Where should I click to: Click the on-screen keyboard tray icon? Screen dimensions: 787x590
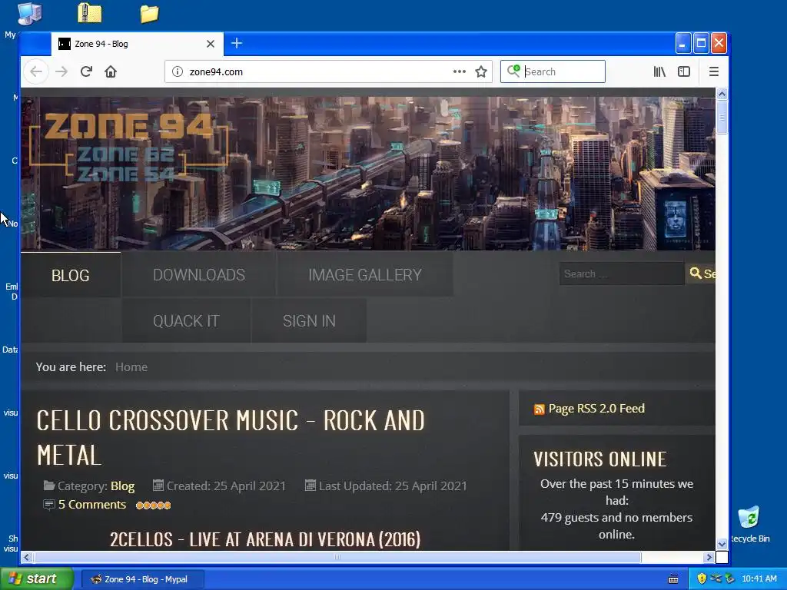673,579
